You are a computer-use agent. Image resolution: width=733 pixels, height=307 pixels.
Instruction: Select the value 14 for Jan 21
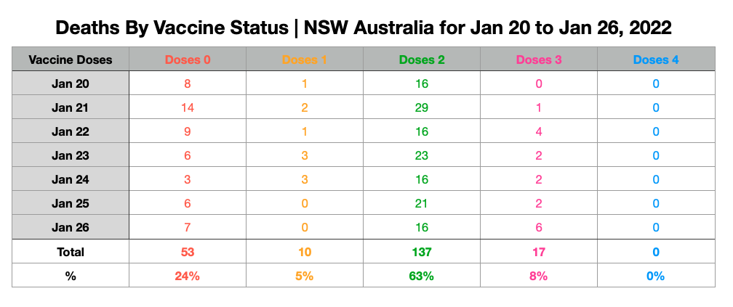(x=188, y=107)
